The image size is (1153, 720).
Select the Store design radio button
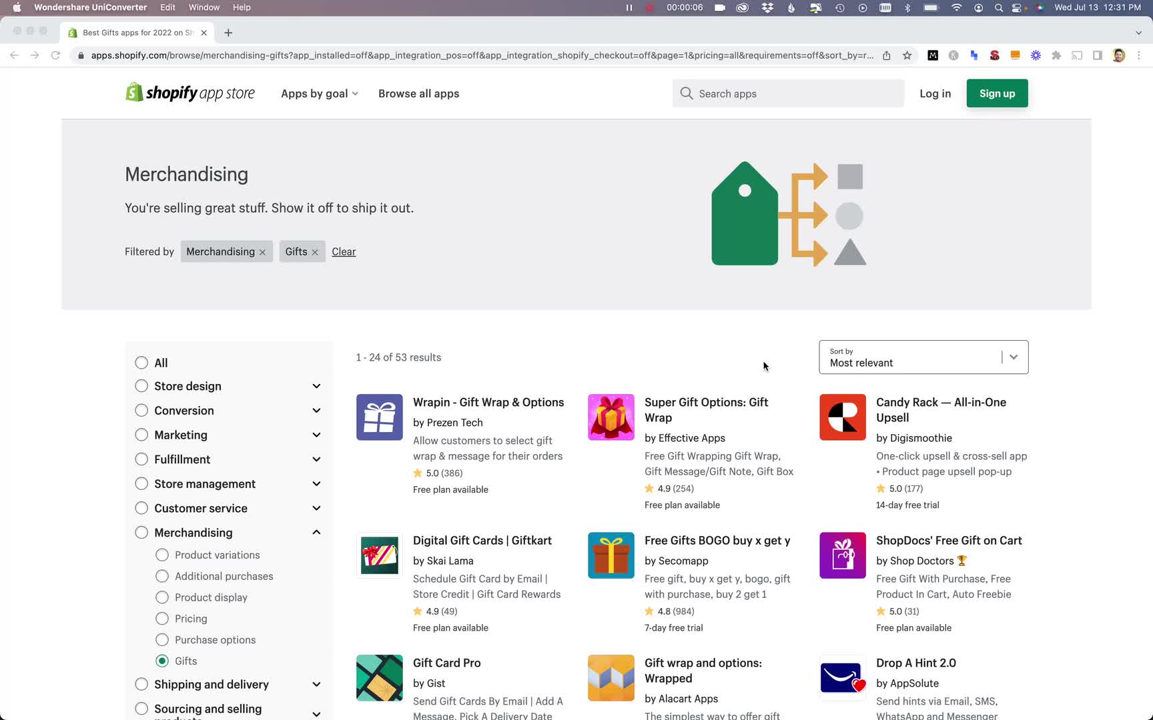(x=141, y=386)
